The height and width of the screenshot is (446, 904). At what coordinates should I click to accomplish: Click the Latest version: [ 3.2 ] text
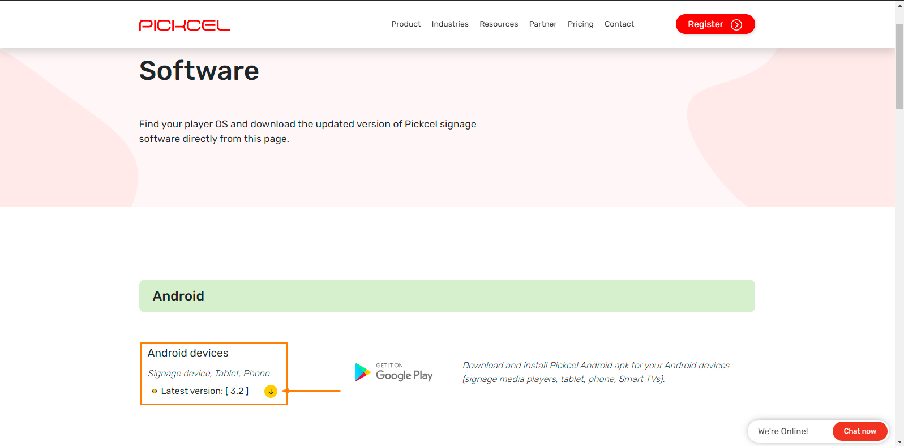point(204,391)
